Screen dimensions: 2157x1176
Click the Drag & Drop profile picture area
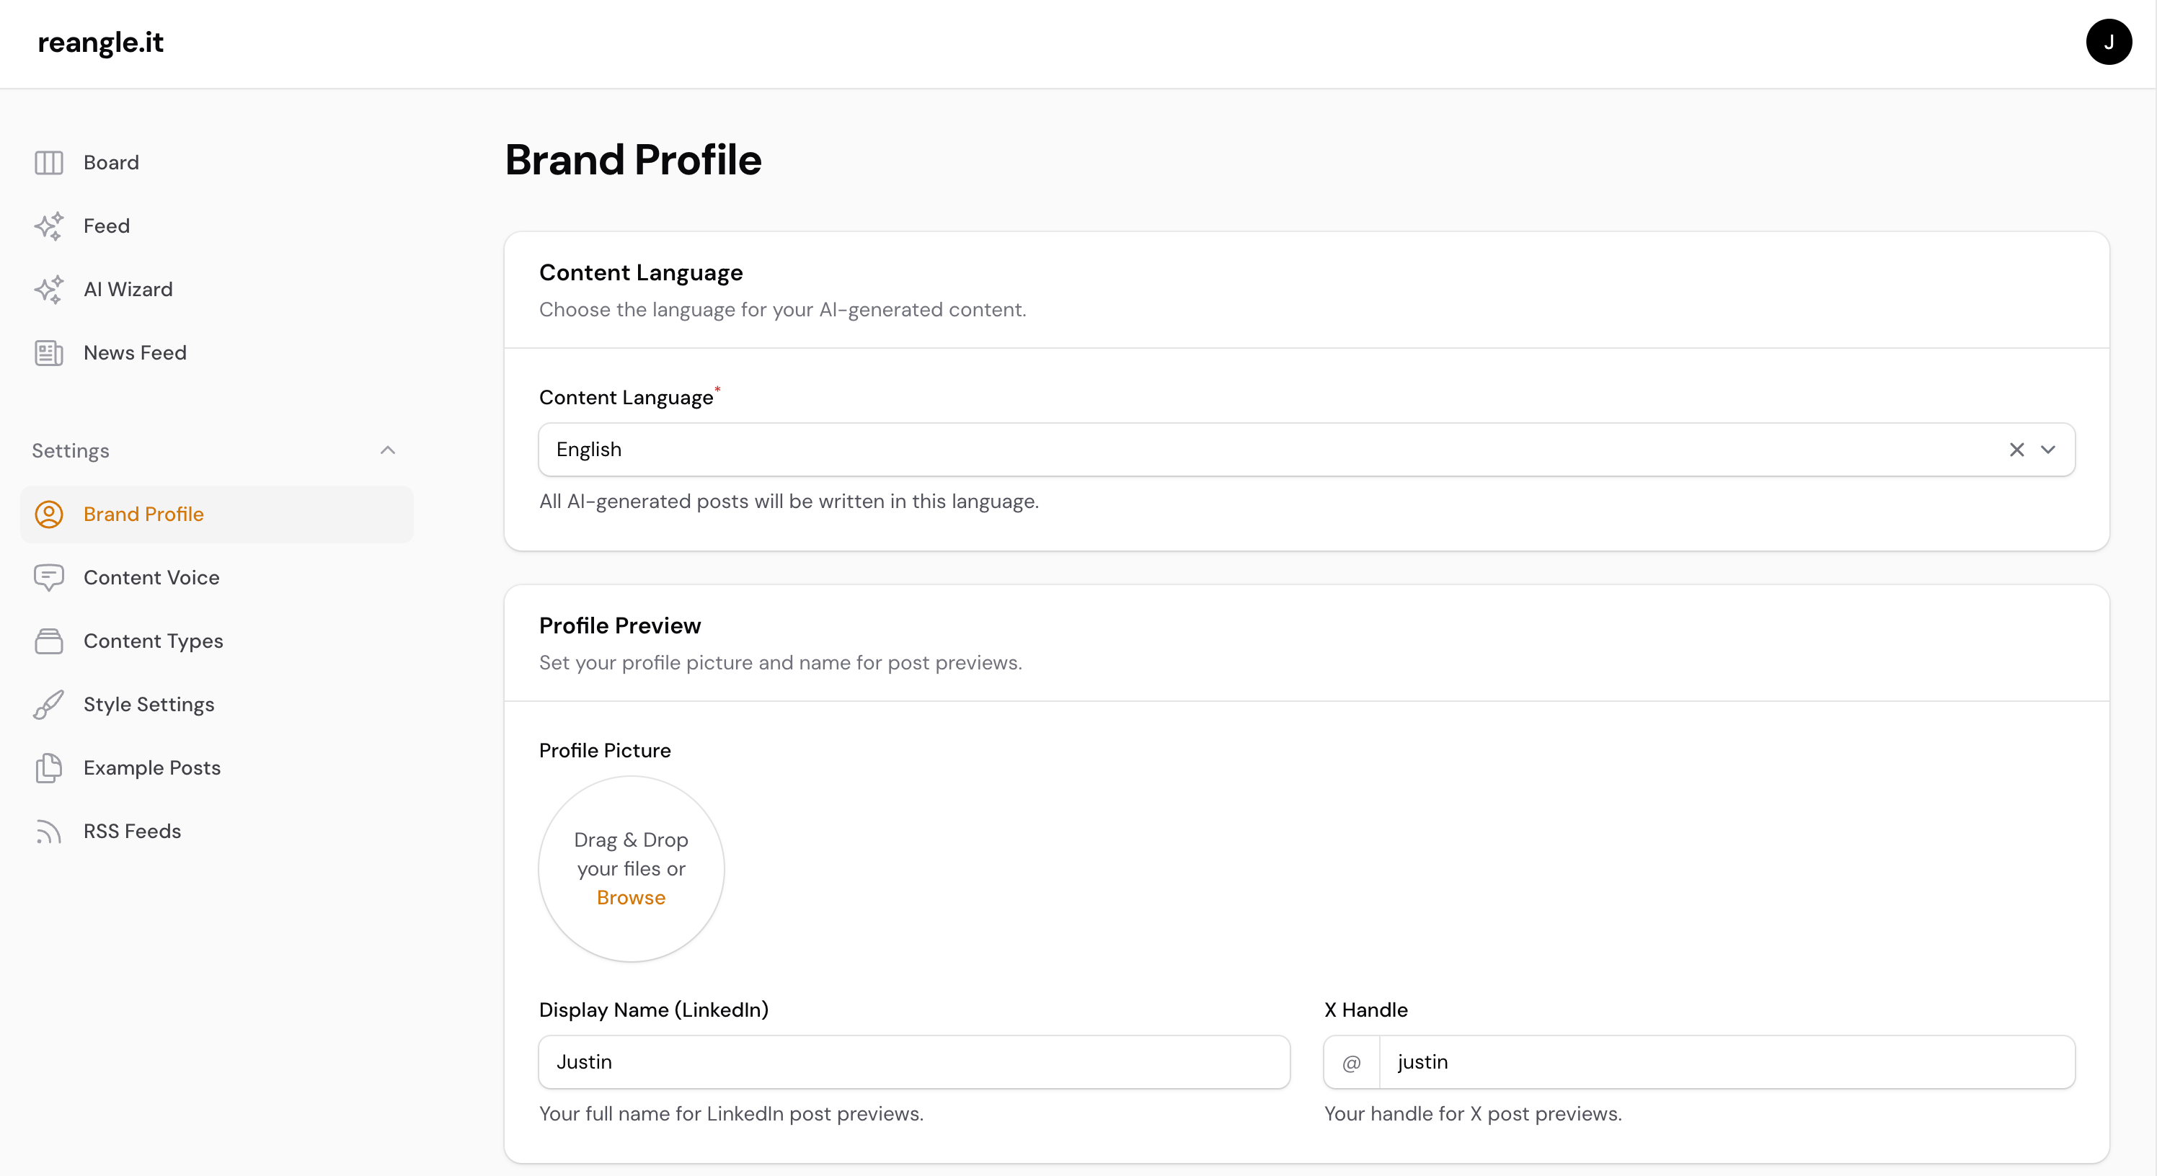pos(631,869)
